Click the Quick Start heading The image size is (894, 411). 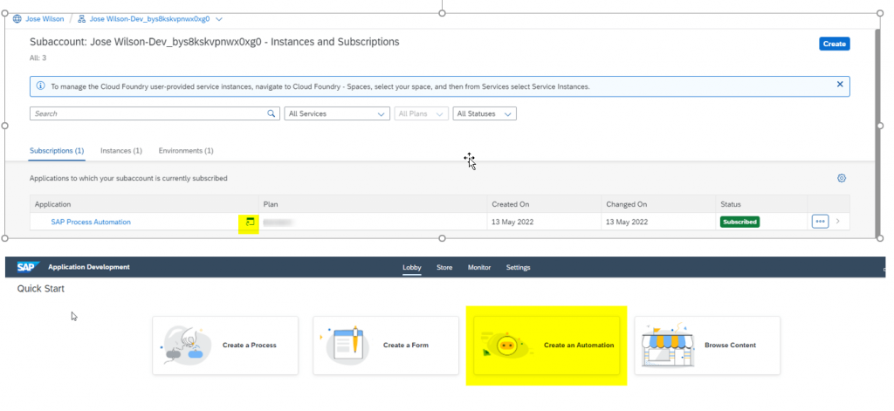(40, 289)
